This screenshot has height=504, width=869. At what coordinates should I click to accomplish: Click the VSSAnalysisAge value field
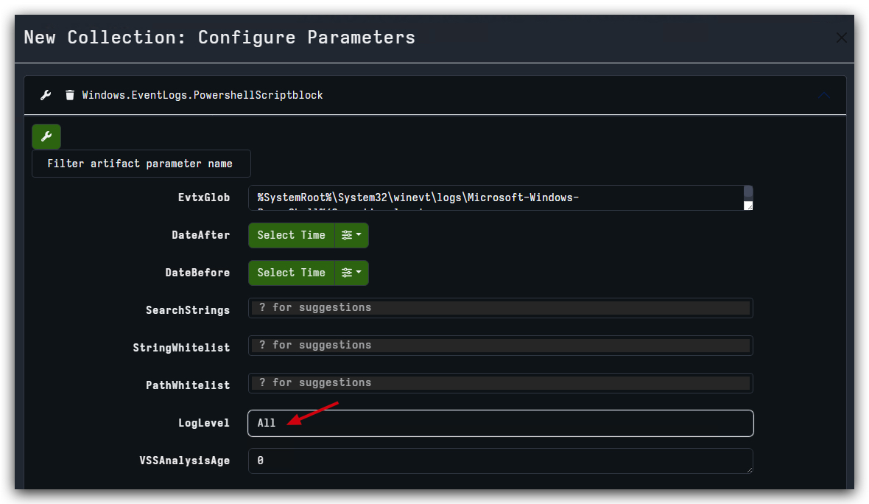pyautogui.click(x=501, y=461)
